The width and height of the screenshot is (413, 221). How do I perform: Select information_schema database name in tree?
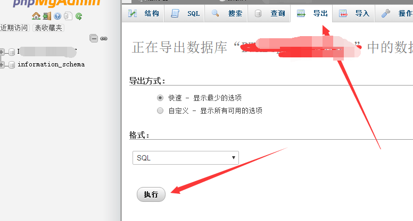tap(51, 64)
